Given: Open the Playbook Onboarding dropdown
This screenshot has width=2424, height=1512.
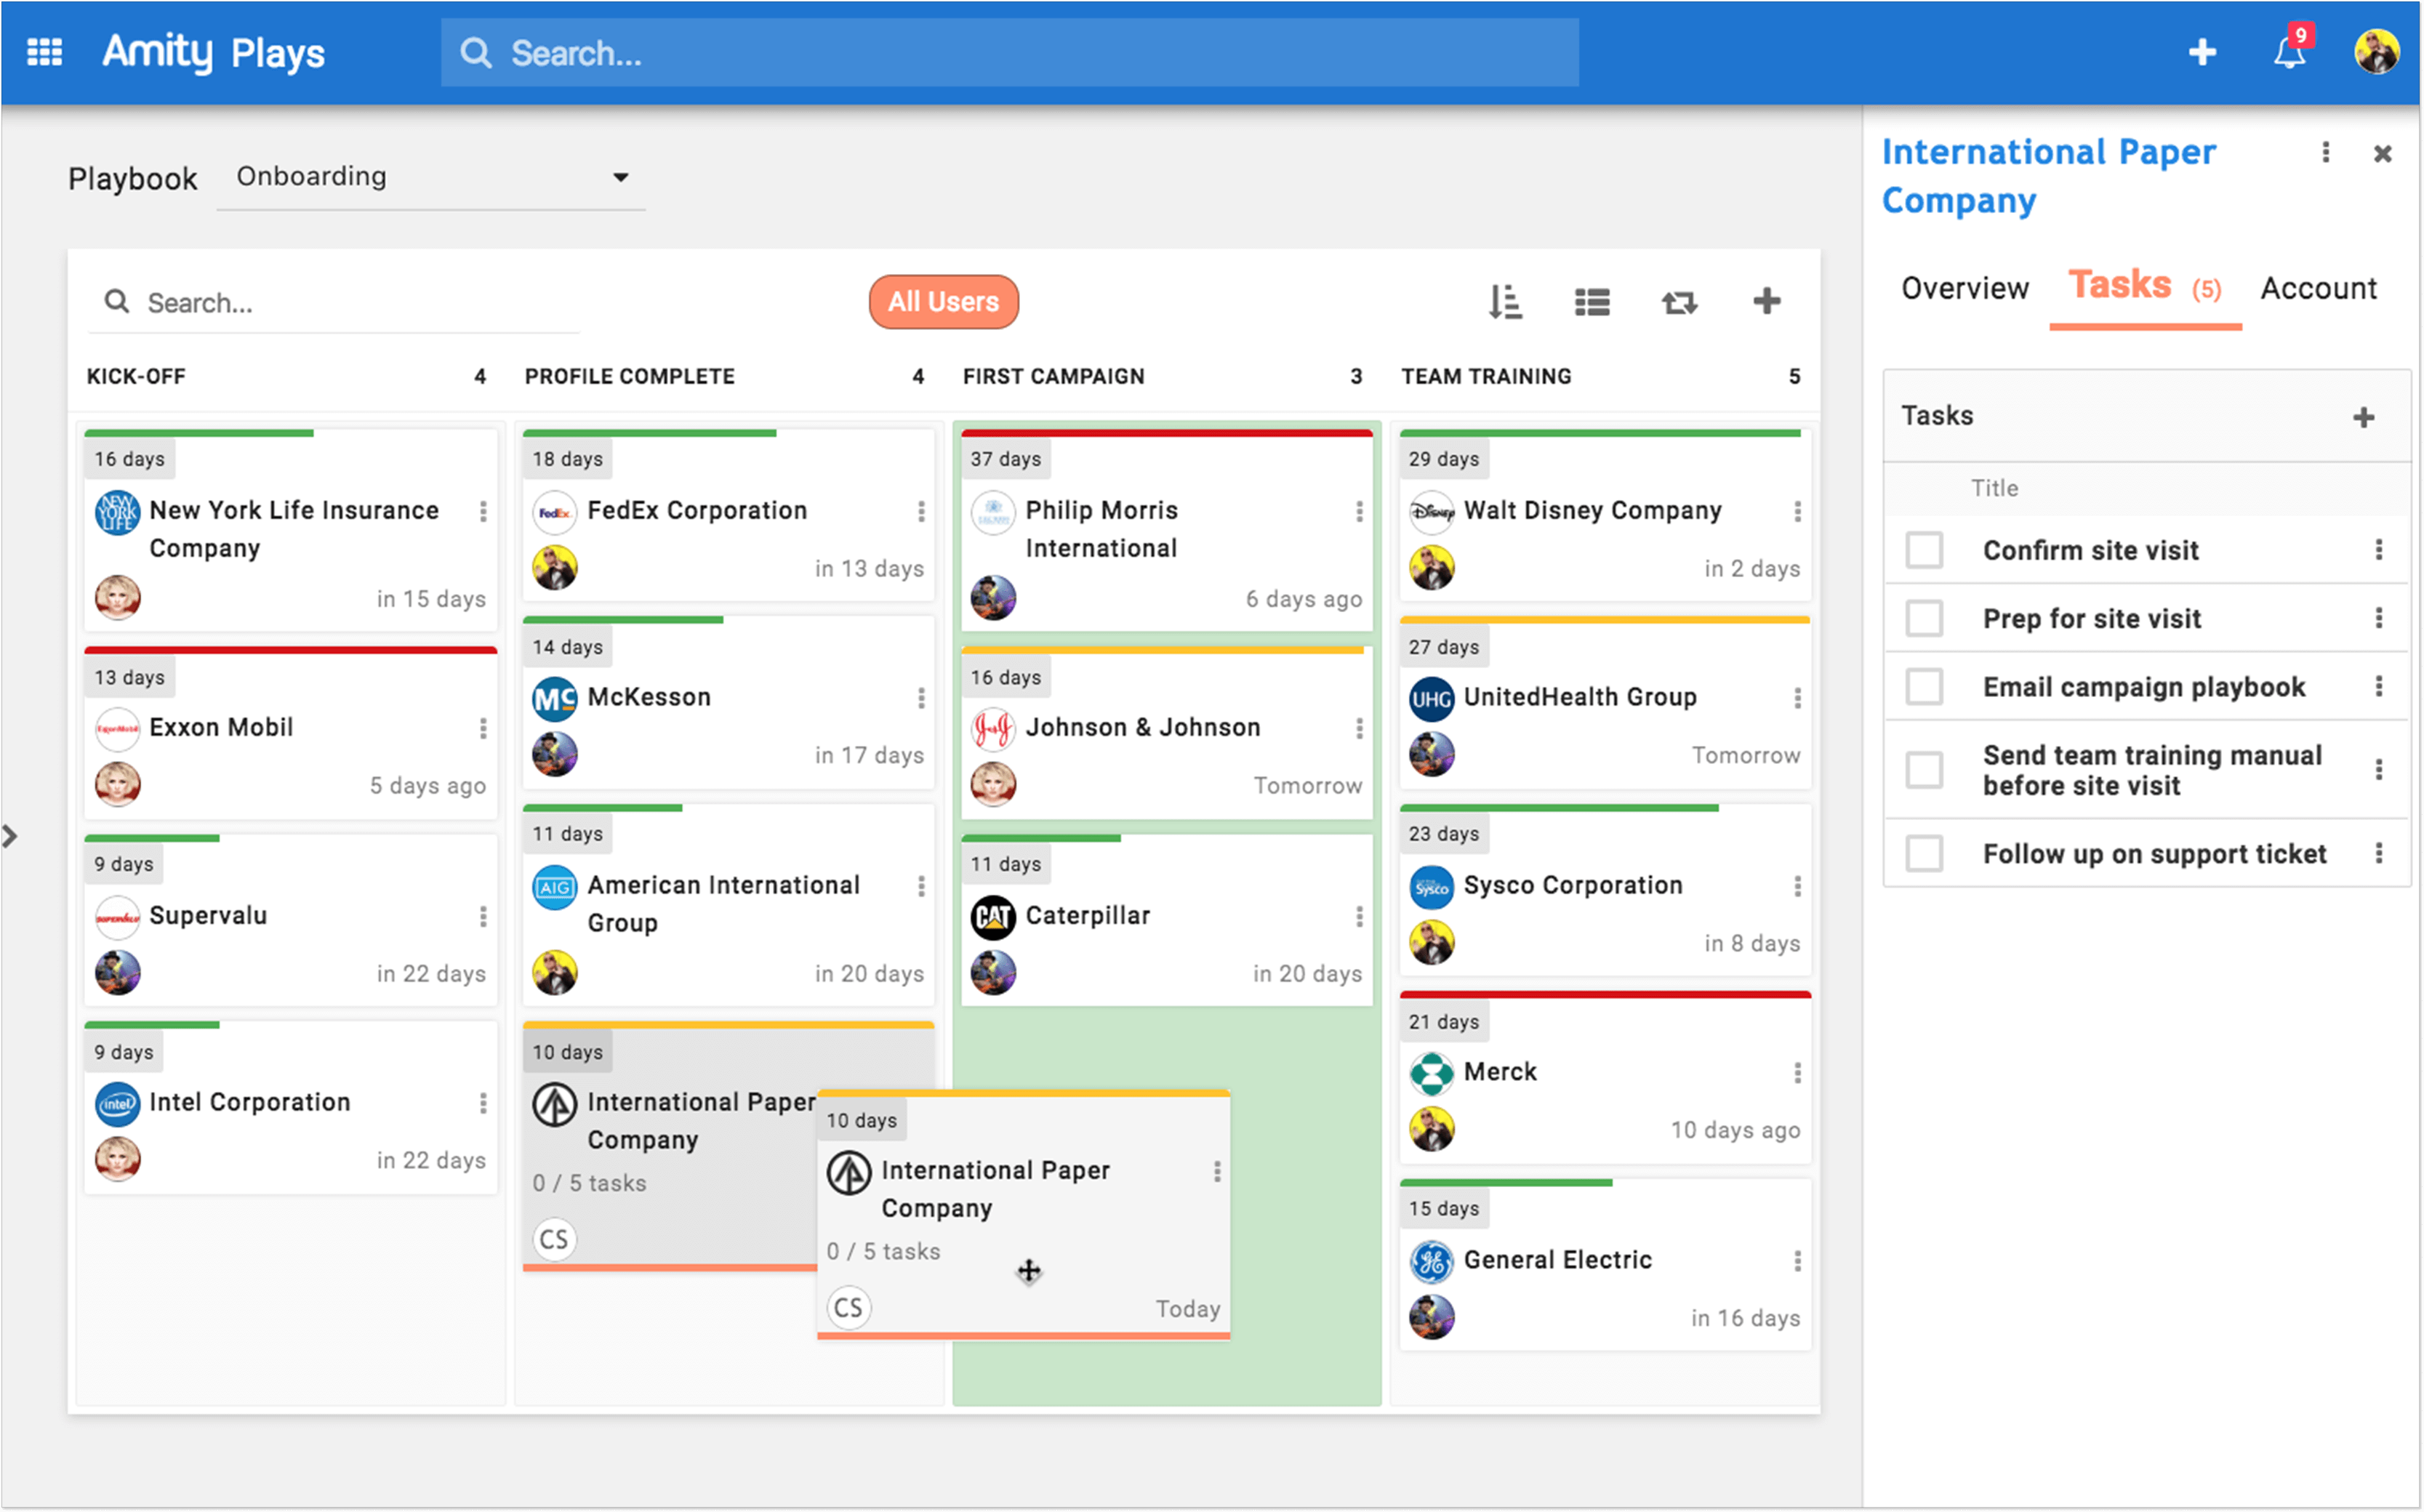Looking at the screenshot, I should 431,177.
